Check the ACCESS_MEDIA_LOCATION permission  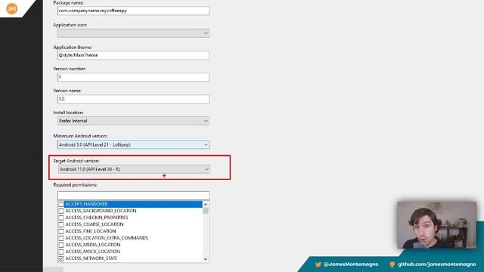61,245
